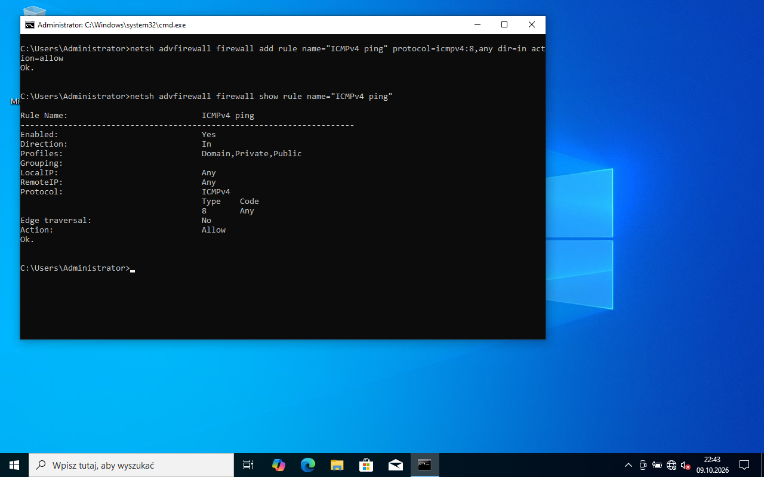Click the 'Domain,Private,Public' profiles value
The image size is (764, 477).
(252, 154)
